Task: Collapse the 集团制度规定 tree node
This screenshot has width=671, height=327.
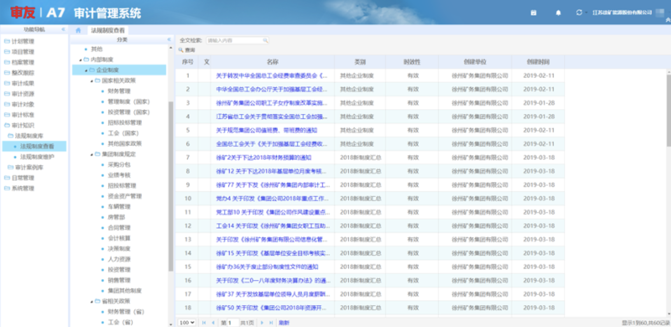Action: tap(92, 154)
